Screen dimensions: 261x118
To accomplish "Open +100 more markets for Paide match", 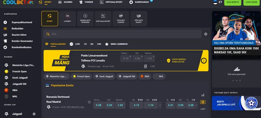I will pyautogui.click(x=152, y=67).
